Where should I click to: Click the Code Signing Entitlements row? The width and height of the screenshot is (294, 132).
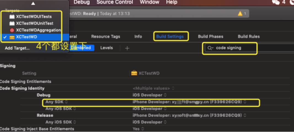(x=145, y=82)
